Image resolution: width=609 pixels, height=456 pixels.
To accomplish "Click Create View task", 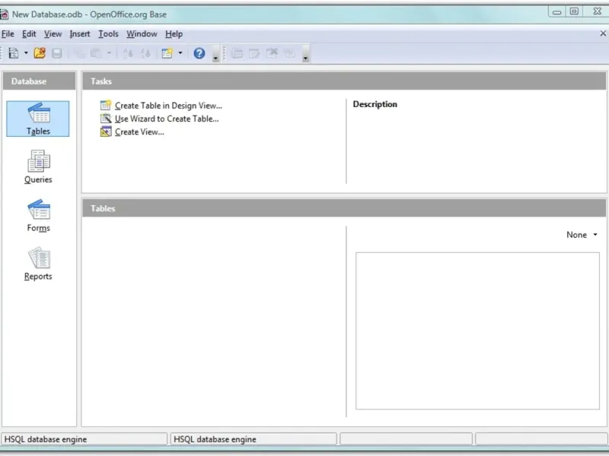I will (x=139, y=131).
